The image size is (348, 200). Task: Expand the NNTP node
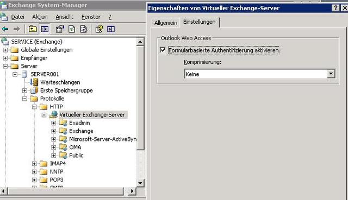point(34,172)
